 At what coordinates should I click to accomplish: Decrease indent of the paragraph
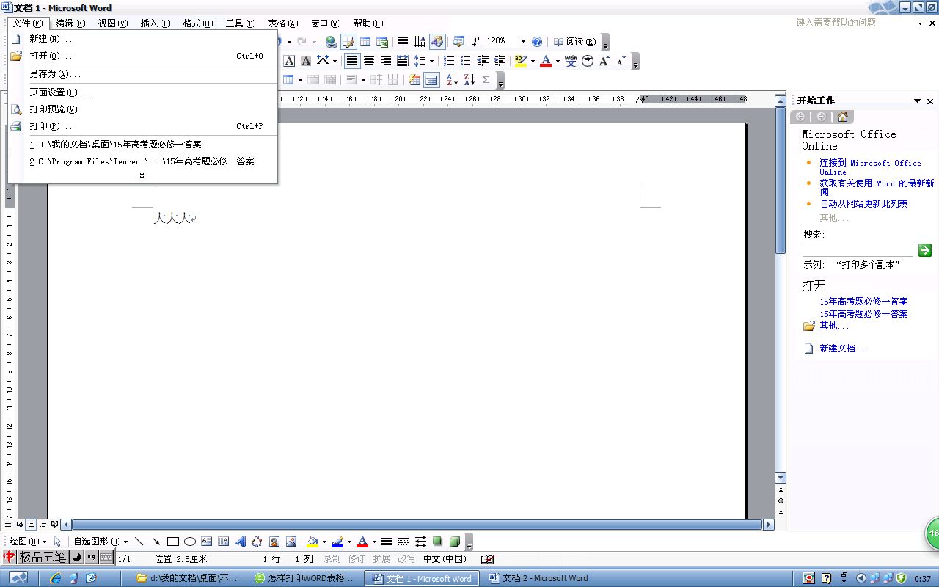click(483, 61)
